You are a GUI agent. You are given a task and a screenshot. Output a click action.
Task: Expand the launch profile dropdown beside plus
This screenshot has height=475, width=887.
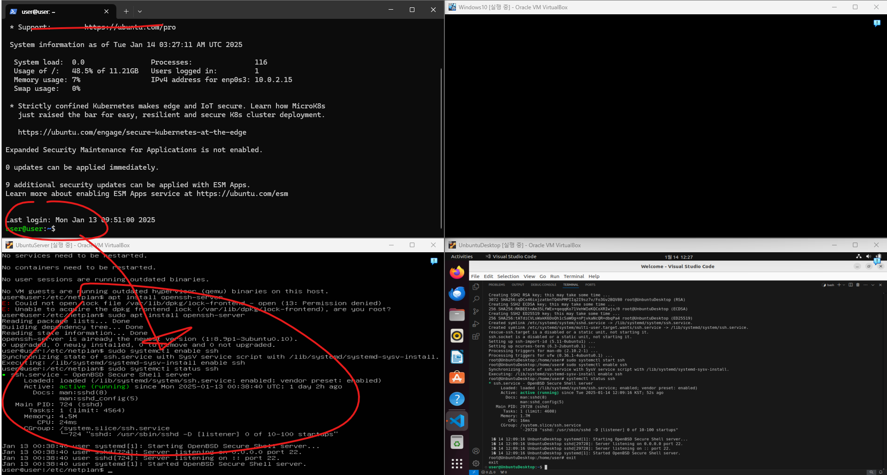[x=844, y=285]
